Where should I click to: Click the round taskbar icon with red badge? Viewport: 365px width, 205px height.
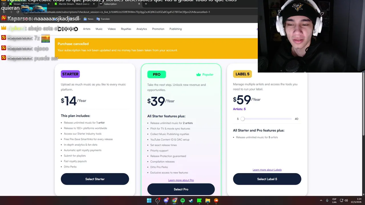pyautogui.click(x=157, y=200)
